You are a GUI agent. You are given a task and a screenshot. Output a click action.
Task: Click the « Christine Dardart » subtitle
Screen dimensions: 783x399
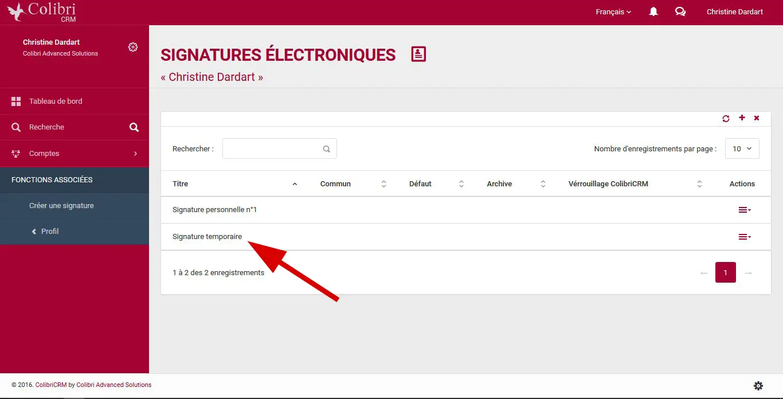click(x=212, y=77)
